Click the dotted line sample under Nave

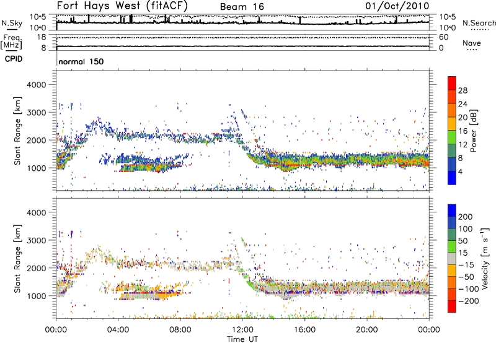tap(472, 50)
